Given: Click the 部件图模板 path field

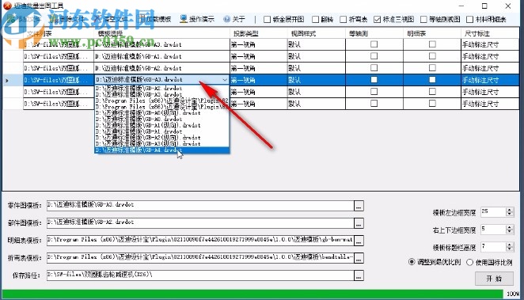Looking at the screenshot, I should 200,223.
